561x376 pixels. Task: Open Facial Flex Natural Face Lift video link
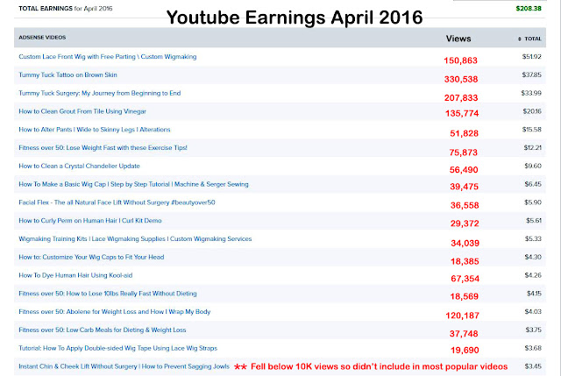(x=117, y=202)
